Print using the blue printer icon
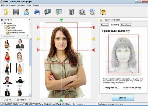Image resolution: width=148 pixels, height=106 pixels. pos(37,12)
